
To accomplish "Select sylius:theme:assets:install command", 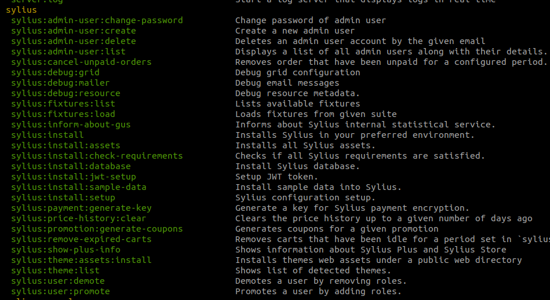I will pyautogui.click(x=81, y=261).
